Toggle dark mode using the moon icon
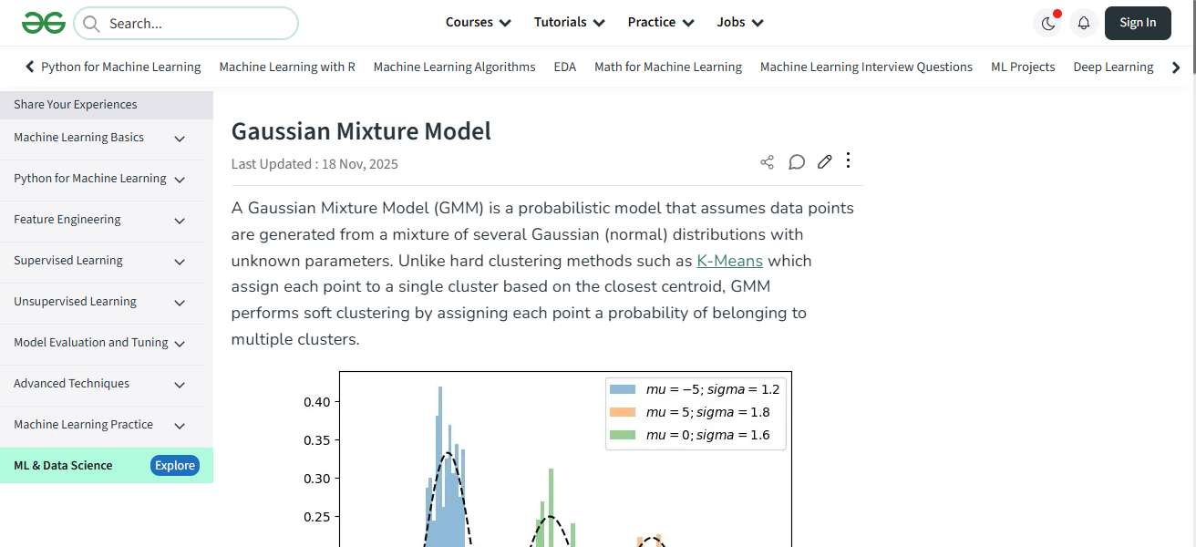Screen dimensions: 1196x547 click(1046, 23)
